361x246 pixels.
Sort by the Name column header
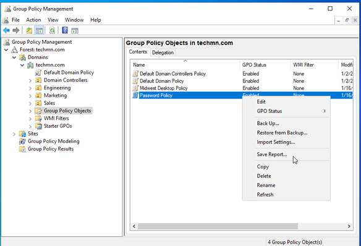click(185, 65)
